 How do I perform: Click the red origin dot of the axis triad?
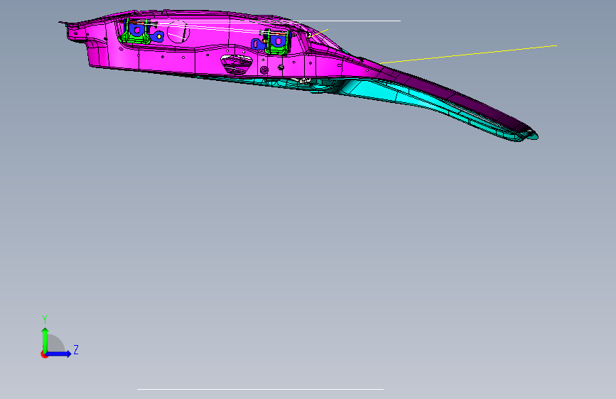click(44, 354)
